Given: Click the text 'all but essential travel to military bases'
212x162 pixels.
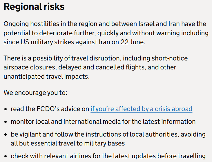Looking at the screenshot, I should pyautogui.click(x=68, y=143).
